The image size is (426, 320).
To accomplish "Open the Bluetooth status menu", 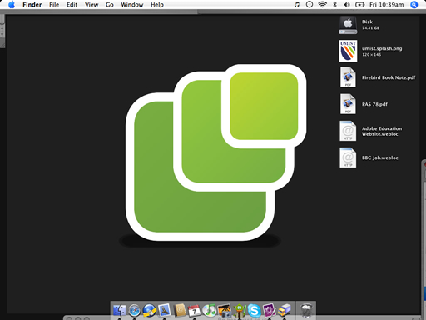I will pos(334,5).
